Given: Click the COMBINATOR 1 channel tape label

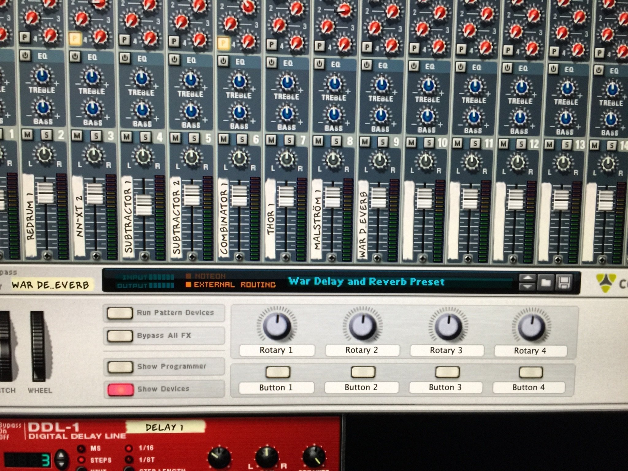Looking at the screenshot, I should point(224,218).
